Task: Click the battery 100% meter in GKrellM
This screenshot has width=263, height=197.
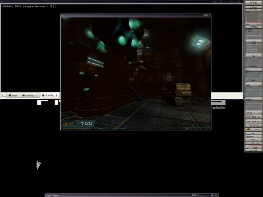Action: click(x=254, y=147)
